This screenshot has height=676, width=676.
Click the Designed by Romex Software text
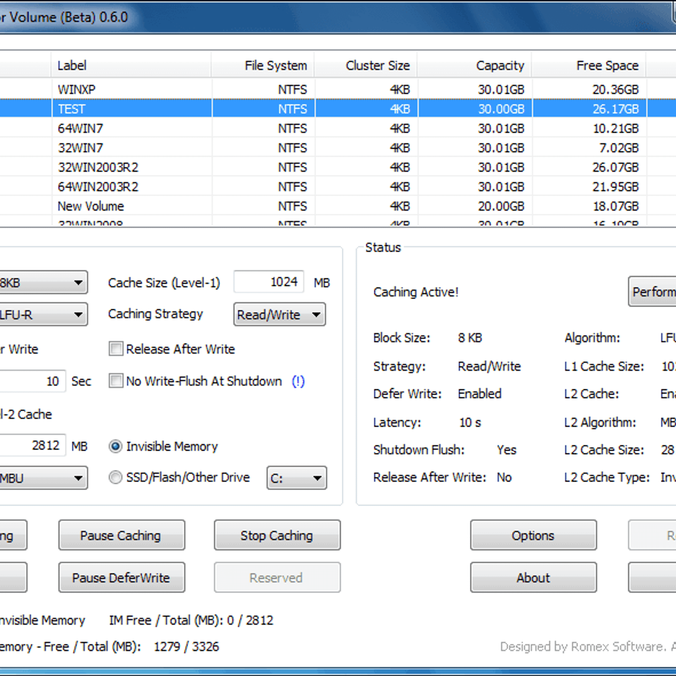[587, 646]
